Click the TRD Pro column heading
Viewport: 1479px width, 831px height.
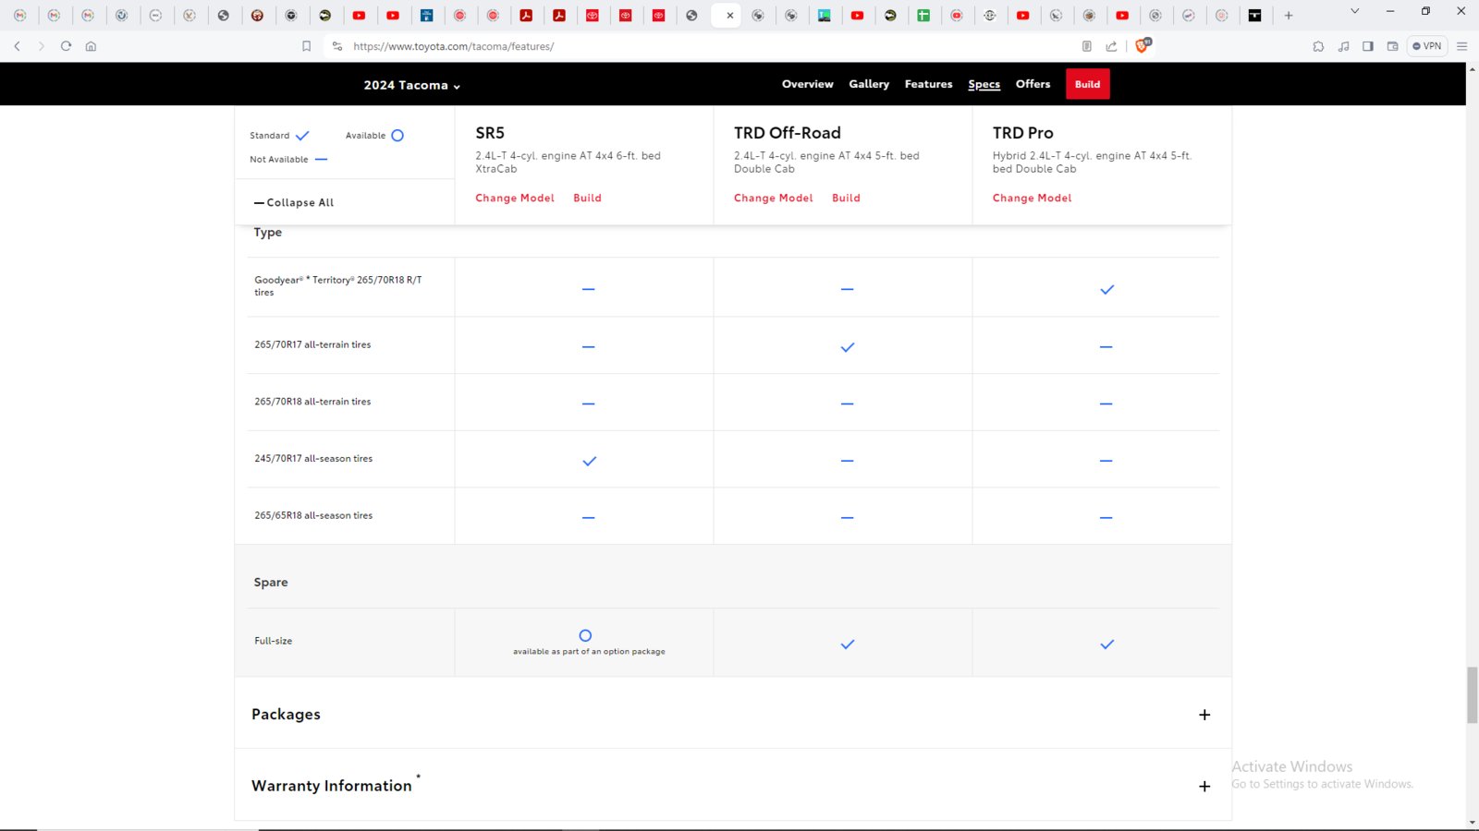click(x=1022, y=133)
